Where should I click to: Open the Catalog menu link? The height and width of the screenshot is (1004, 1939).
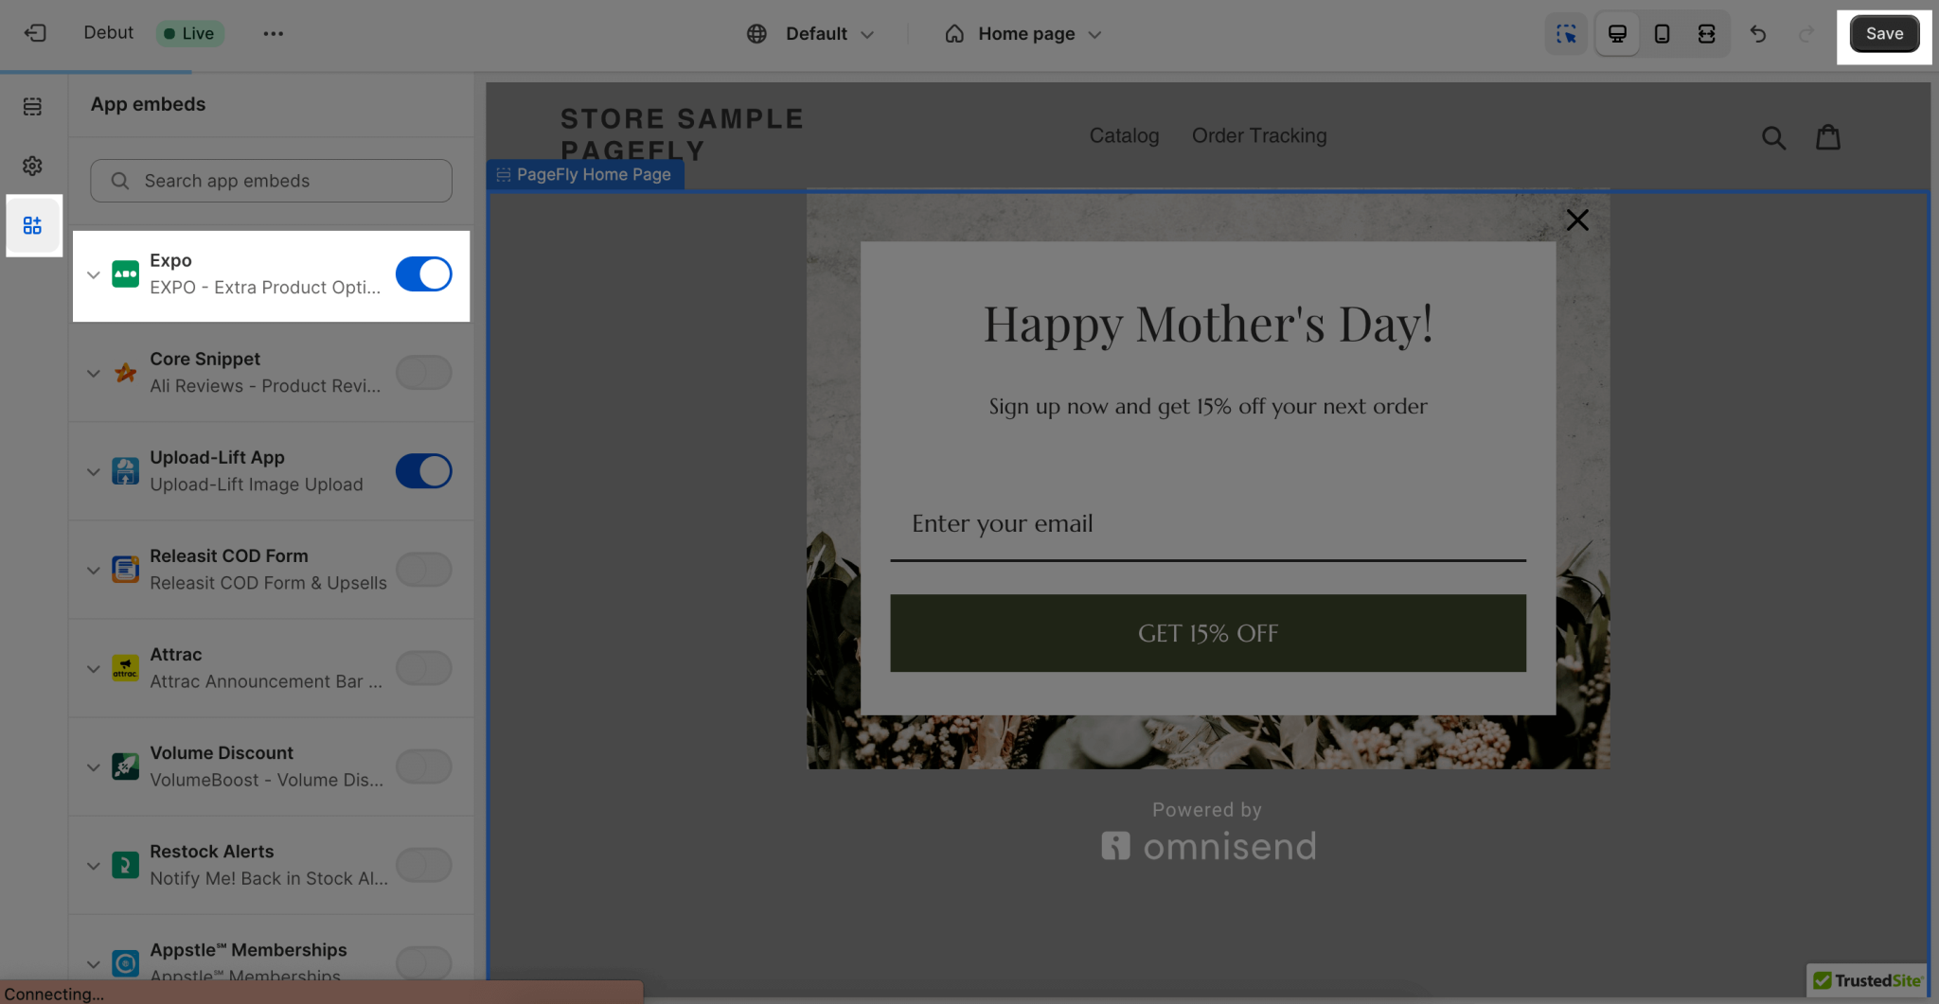1124,135
